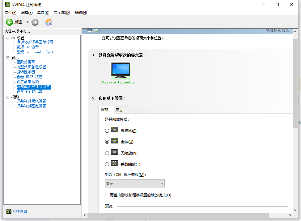Minimize the NVIDIA control panel window

263,5
